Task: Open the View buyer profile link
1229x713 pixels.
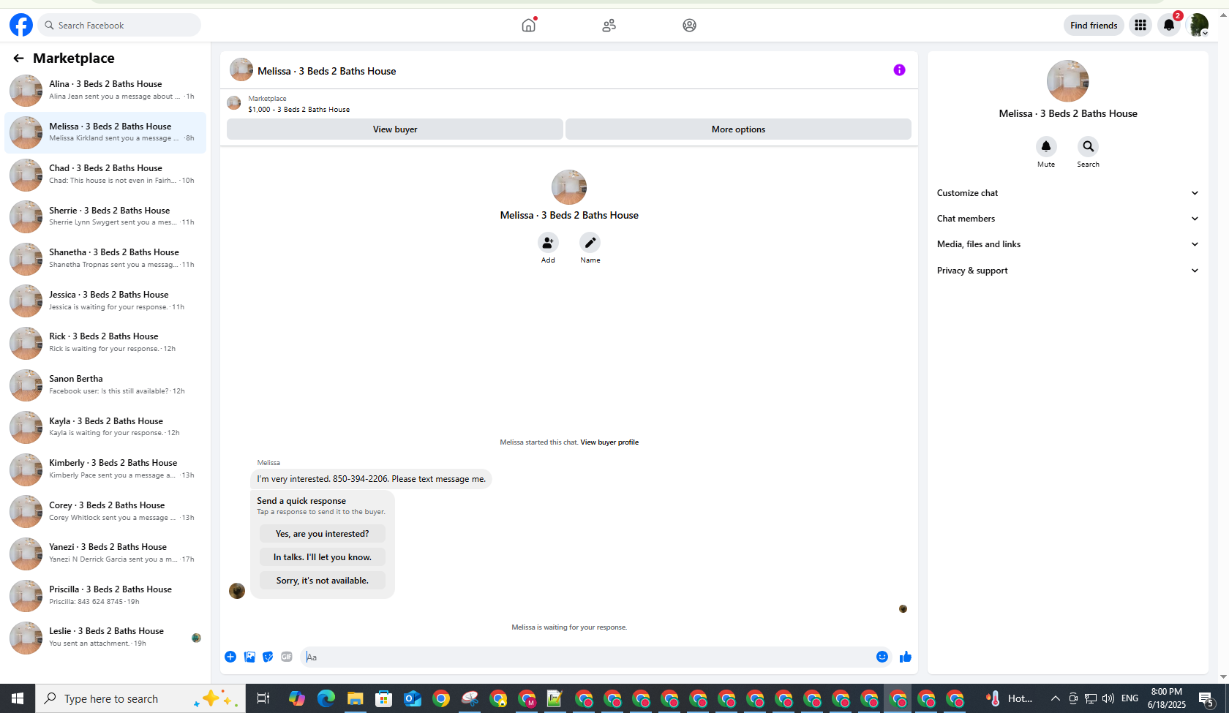Action: point(609,442)
